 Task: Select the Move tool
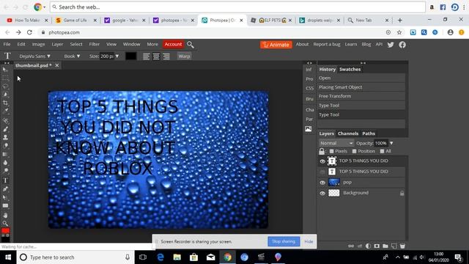[5, 70]
